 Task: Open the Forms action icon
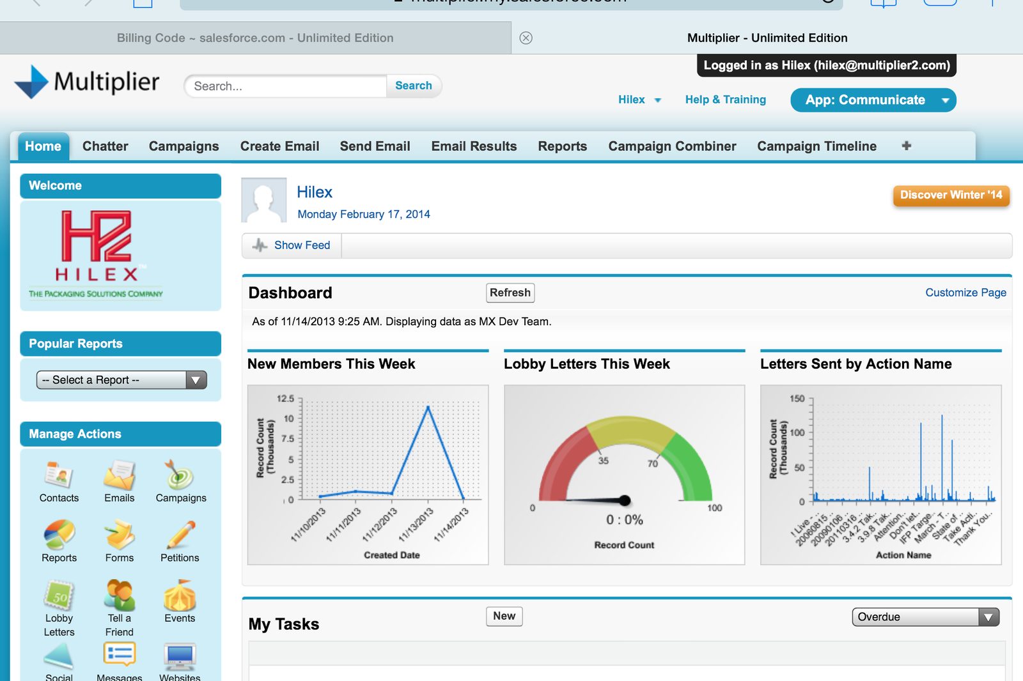tap(120, 535)
